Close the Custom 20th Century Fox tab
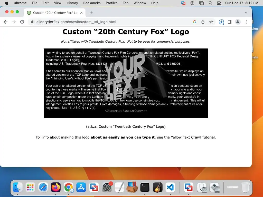263x197 pixels. tap(81, 13)
